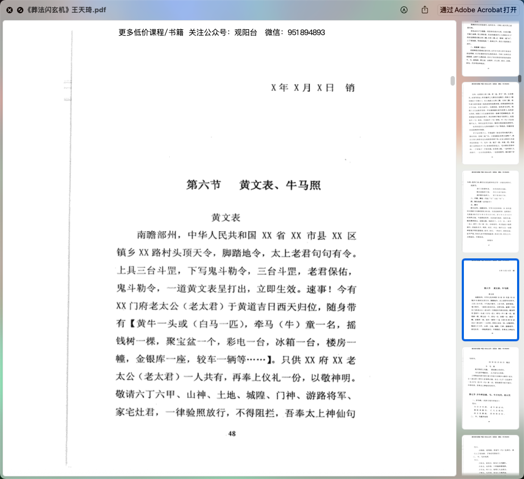Select the second page thumbnail in the sidebar
This screenshot has width=524, height=479.
490,123
